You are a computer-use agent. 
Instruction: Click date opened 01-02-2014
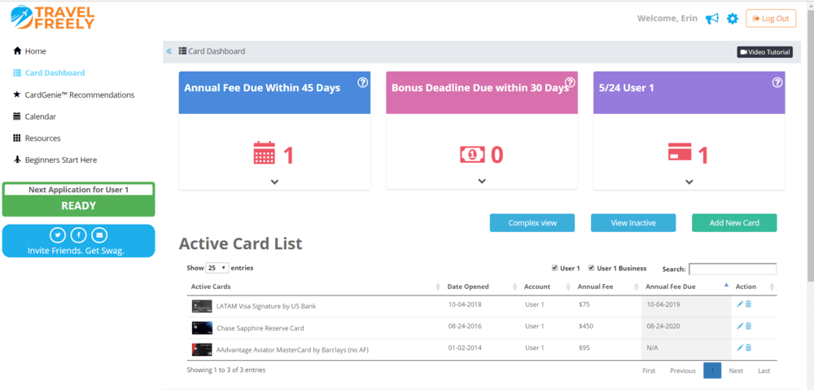(x=465, y=348)
